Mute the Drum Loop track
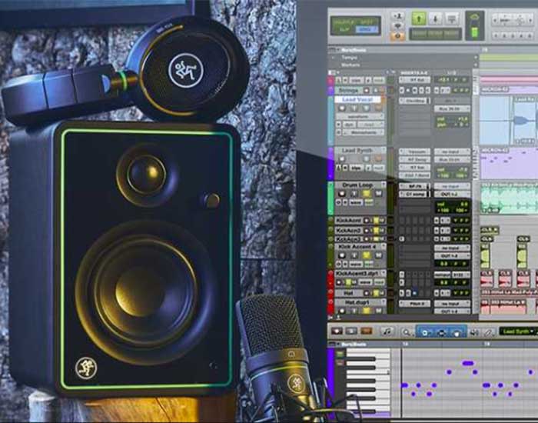The image size is (538, 423). (378, 194)
